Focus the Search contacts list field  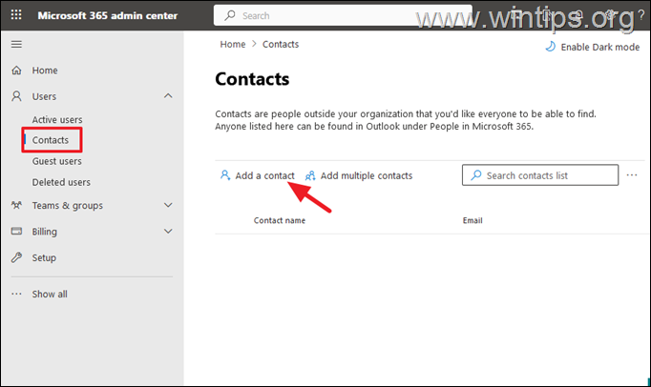[540, 175]
